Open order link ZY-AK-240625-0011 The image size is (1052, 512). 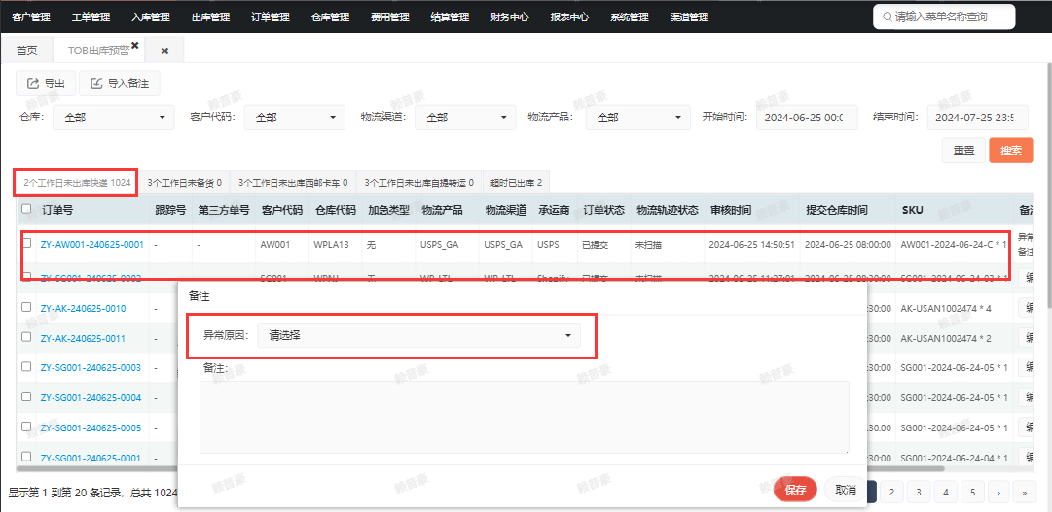[x=83, y=338]
